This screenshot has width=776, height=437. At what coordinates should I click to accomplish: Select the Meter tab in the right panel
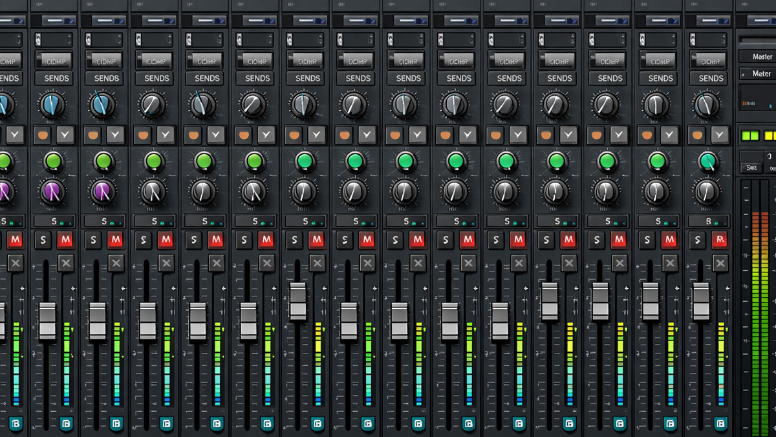[x=760, y=74]
